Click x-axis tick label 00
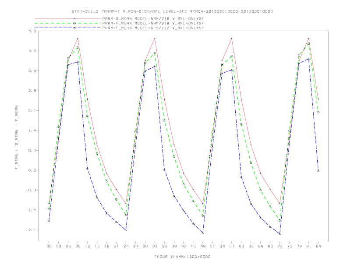 point(49,246)
